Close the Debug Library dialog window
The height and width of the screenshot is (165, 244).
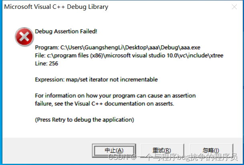234,7
